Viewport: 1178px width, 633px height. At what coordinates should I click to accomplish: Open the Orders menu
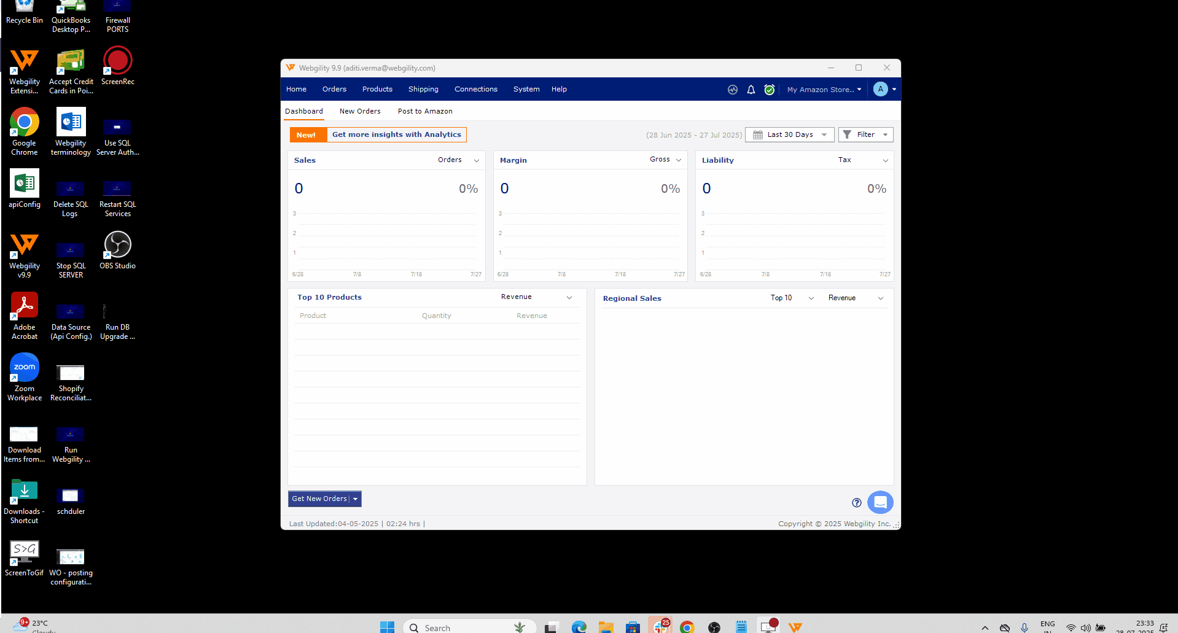tap(334, 90)
